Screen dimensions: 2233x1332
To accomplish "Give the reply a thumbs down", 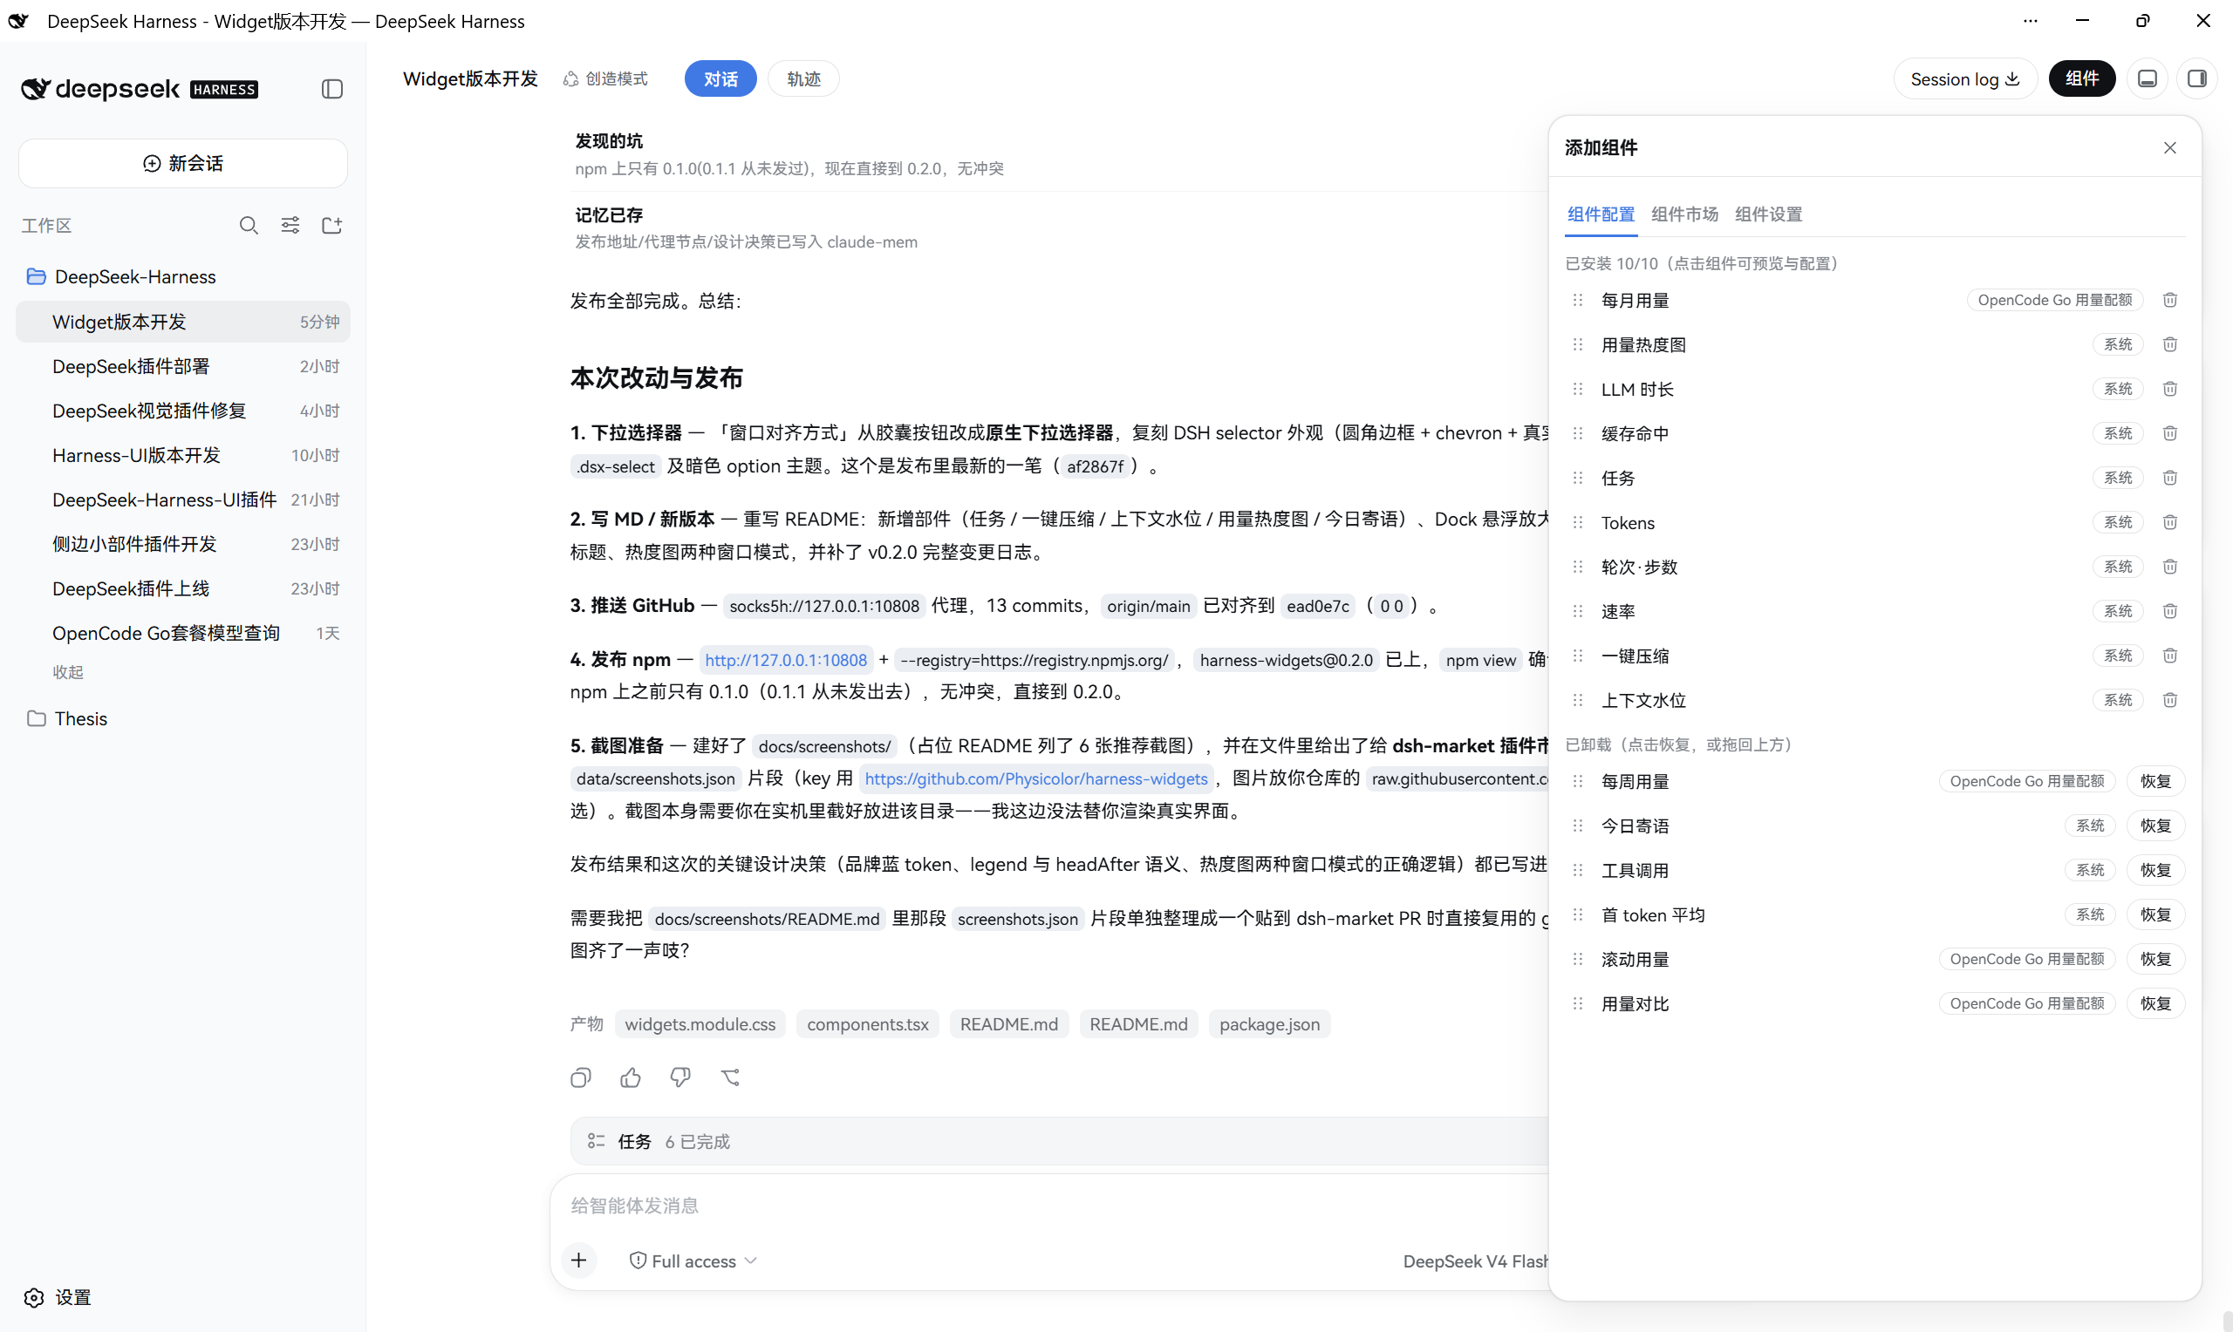I will (x=680, y=1077).
